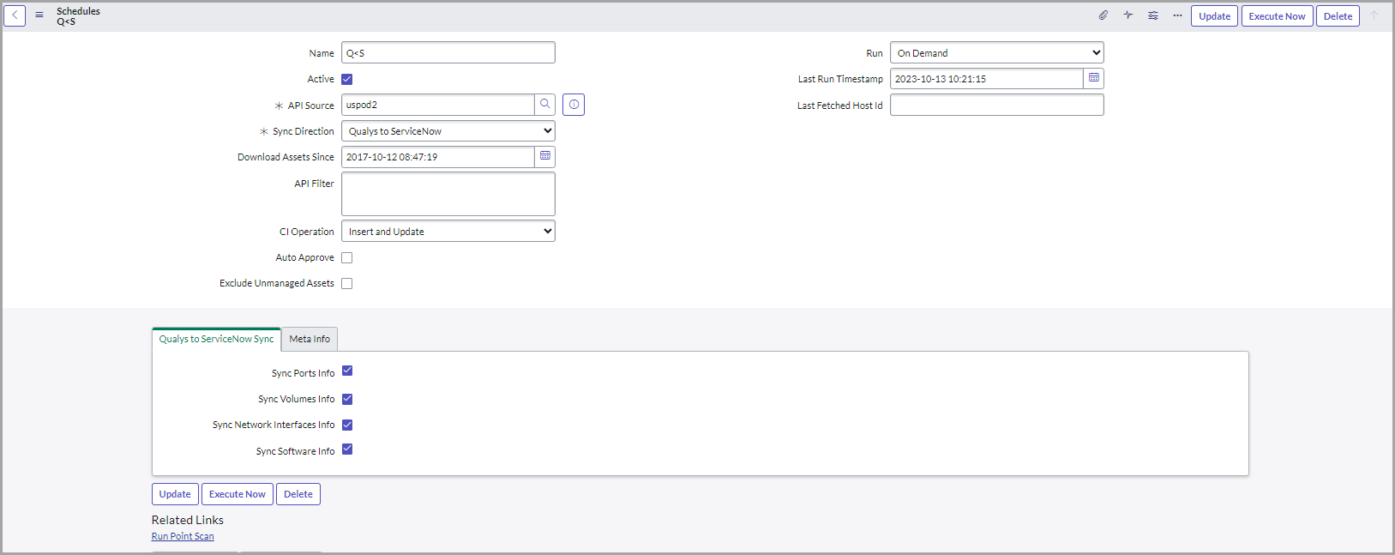Click the Related Links heading text

(x=188, y=520)
